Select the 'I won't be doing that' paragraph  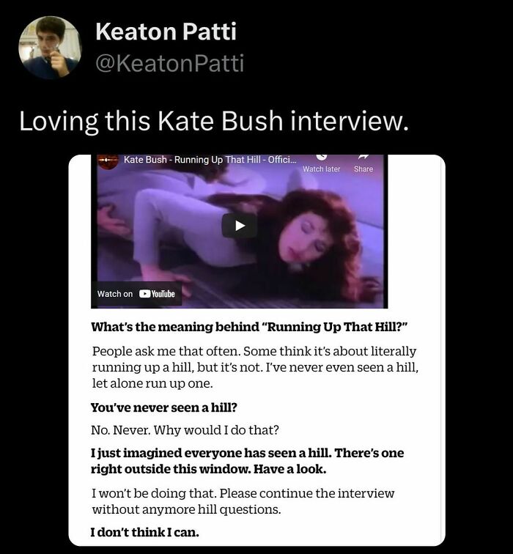[243, 501]
